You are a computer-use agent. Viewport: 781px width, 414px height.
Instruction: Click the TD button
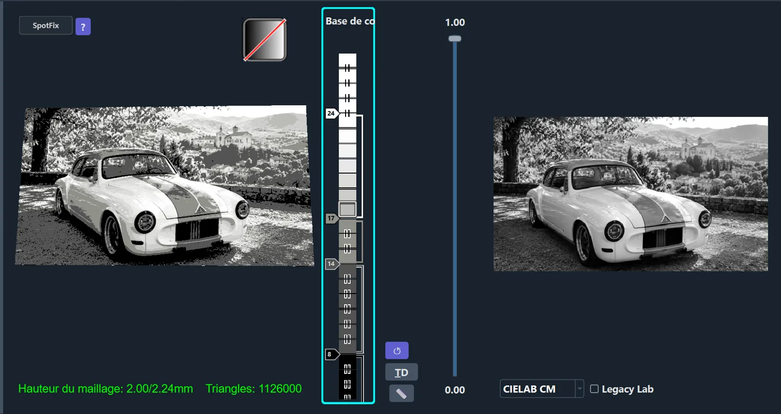[x=401, y=373]
